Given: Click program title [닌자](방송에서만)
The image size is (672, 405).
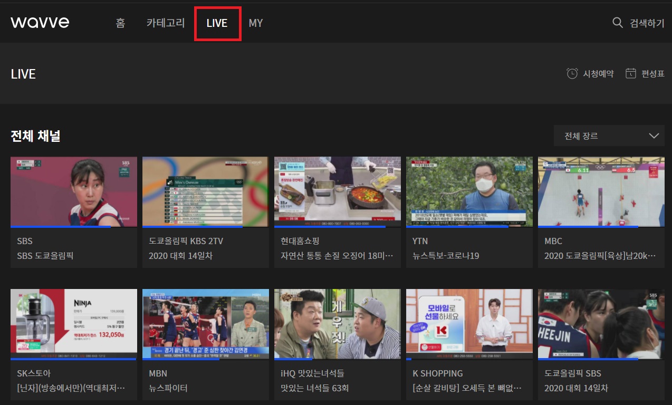Looking at the screenshot, I should point(71,388).
